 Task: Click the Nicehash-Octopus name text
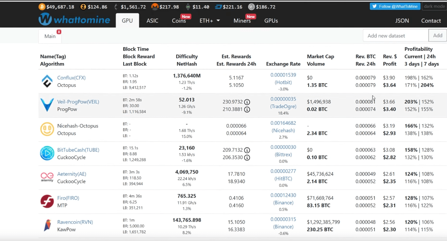78,126
